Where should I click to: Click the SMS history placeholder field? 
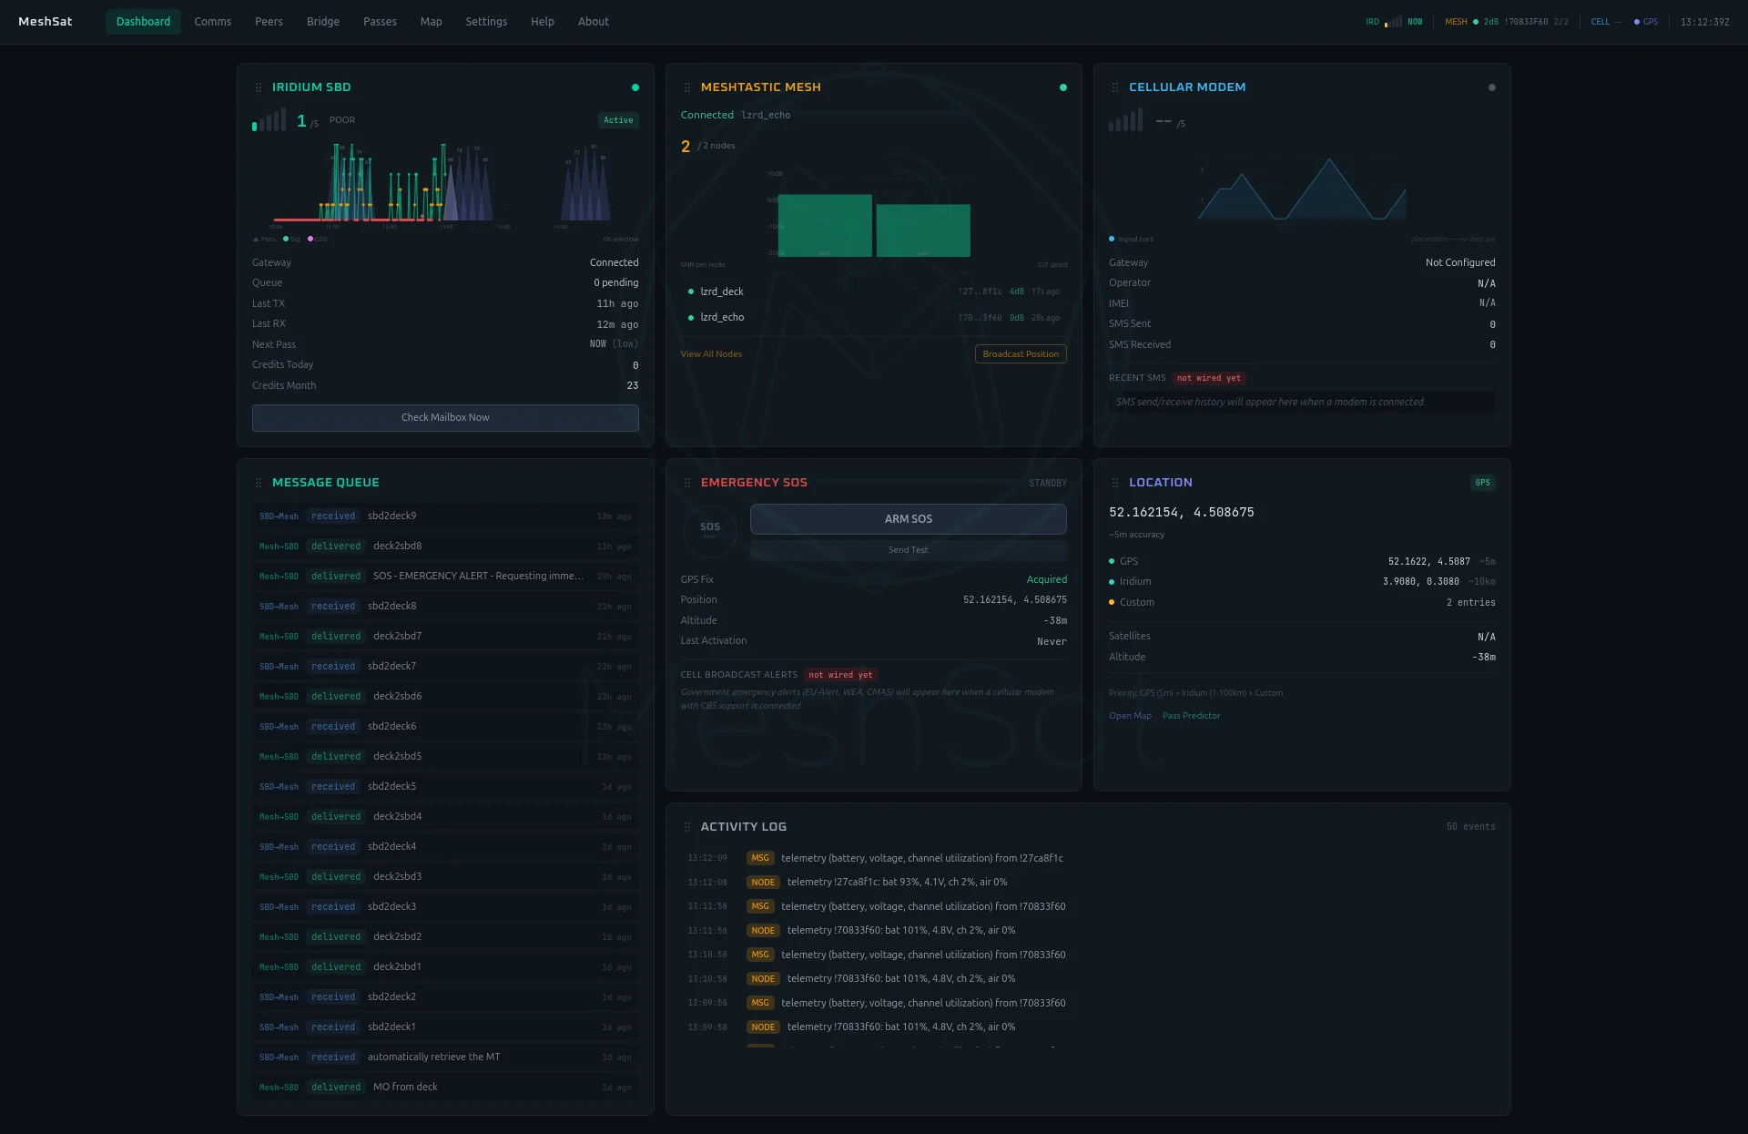tap(1302, 402)
